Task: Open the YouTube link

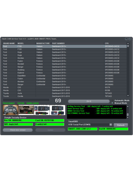Action: pos(21,103)
